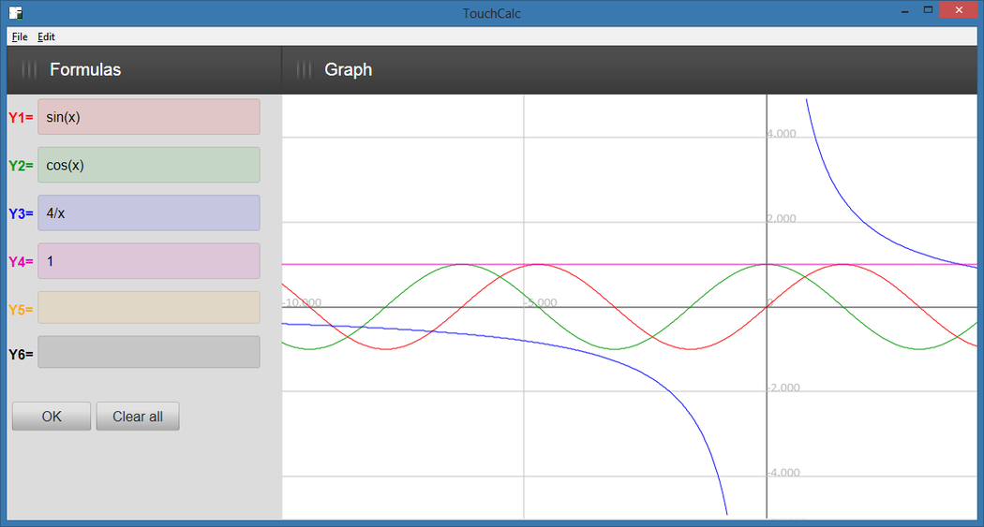984x527 pixels.
Task: Open the File menu
Action: (20, 37)
